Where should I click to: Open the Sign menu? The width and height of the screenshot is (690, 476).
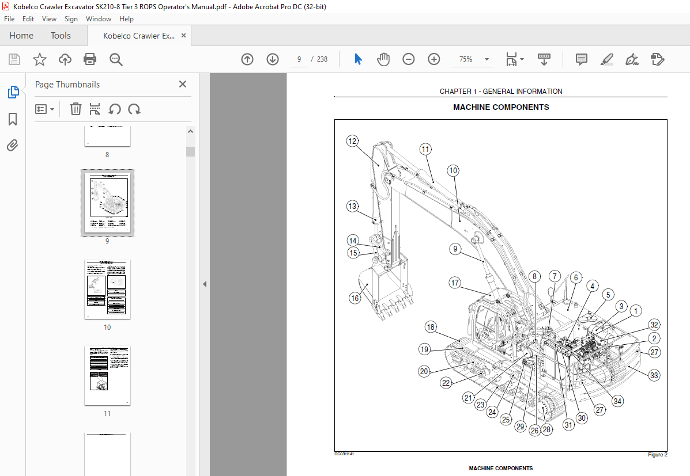pos(71,19)
